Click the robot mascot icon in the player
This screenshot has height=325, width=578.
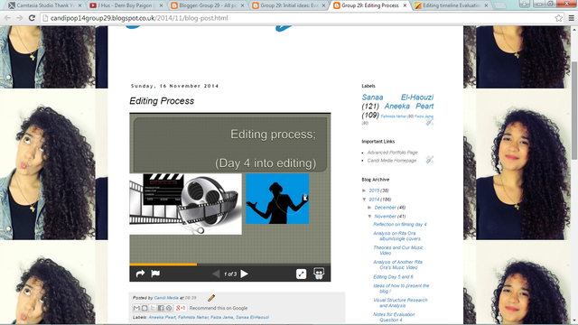click(x=319, y=274)
